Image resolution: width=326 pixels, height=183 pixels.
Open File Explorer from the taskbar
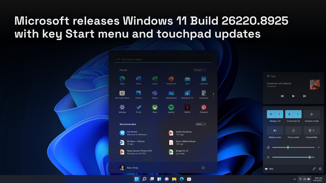point(174,179)
